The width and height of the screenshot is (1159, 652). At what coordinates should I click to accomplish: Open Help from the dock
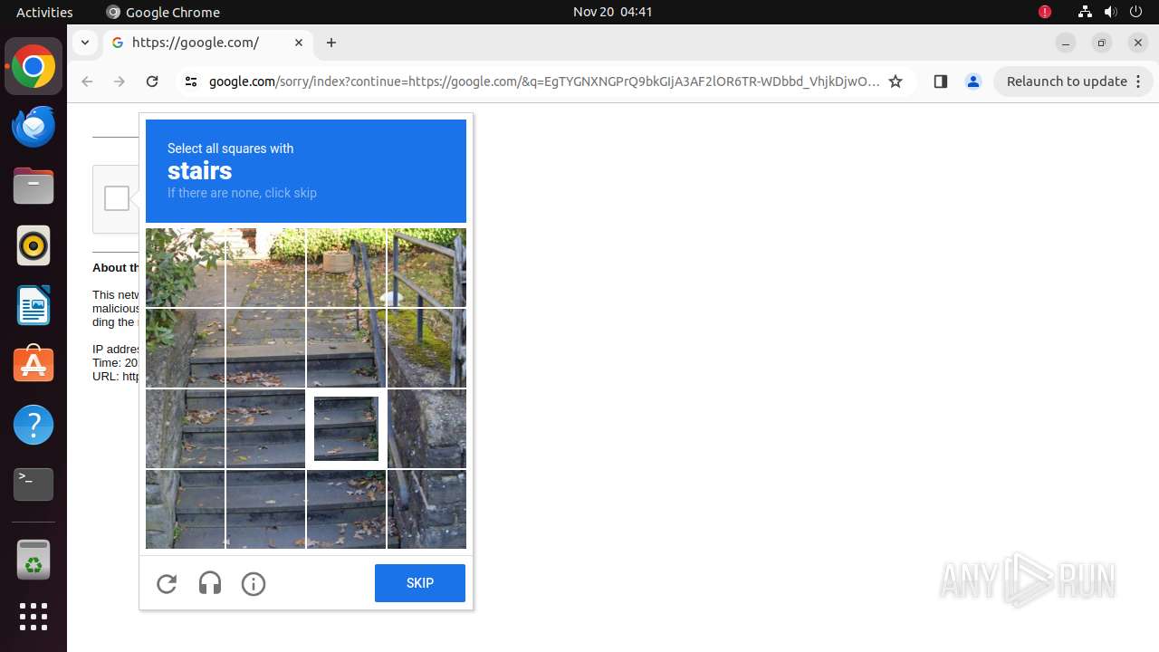click(34, 425)
